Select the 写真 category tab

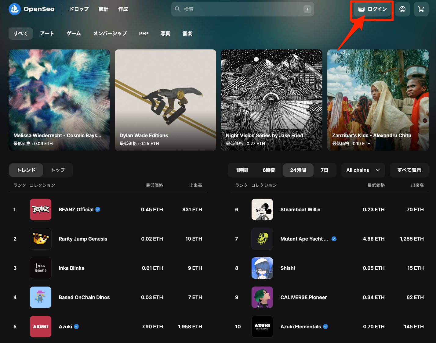pos(165,34)
